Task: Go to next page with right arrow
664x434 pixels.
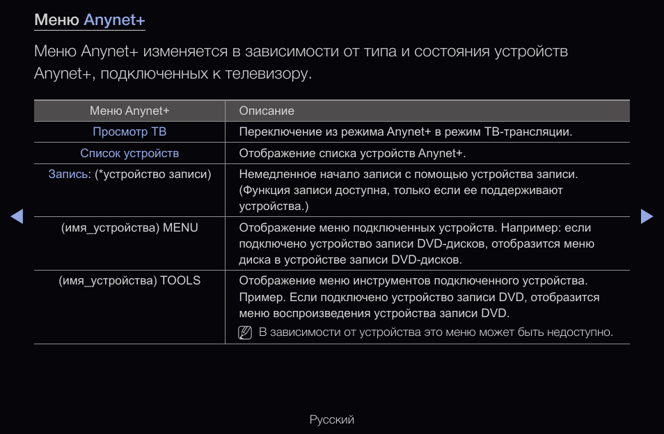Action: [647, 216]
